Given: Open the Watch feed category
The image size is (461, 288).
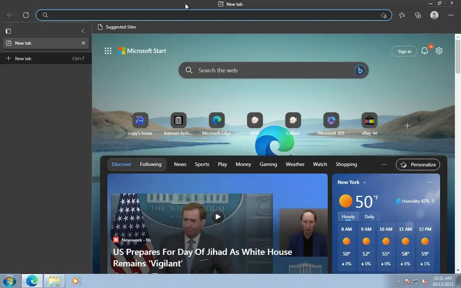Looking at the screenshot, I should point(320,164).
